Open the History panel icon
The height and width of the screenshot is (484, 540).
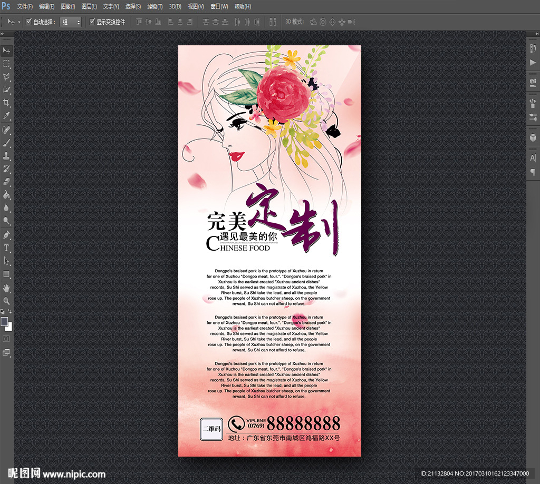point(533,48)
